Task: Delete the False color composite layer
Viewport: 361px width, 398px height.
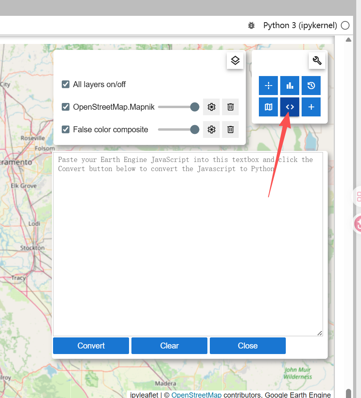Action: click(x=230, y=129)
